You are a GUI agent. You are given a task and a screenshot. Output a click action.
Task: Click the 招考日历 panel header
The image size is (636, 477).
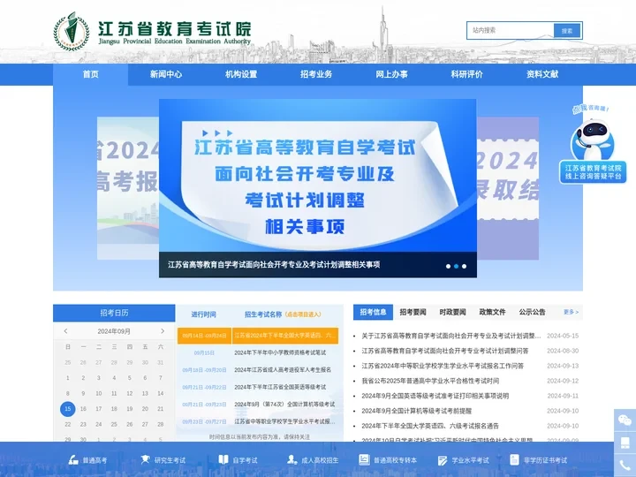click(114, 313)
